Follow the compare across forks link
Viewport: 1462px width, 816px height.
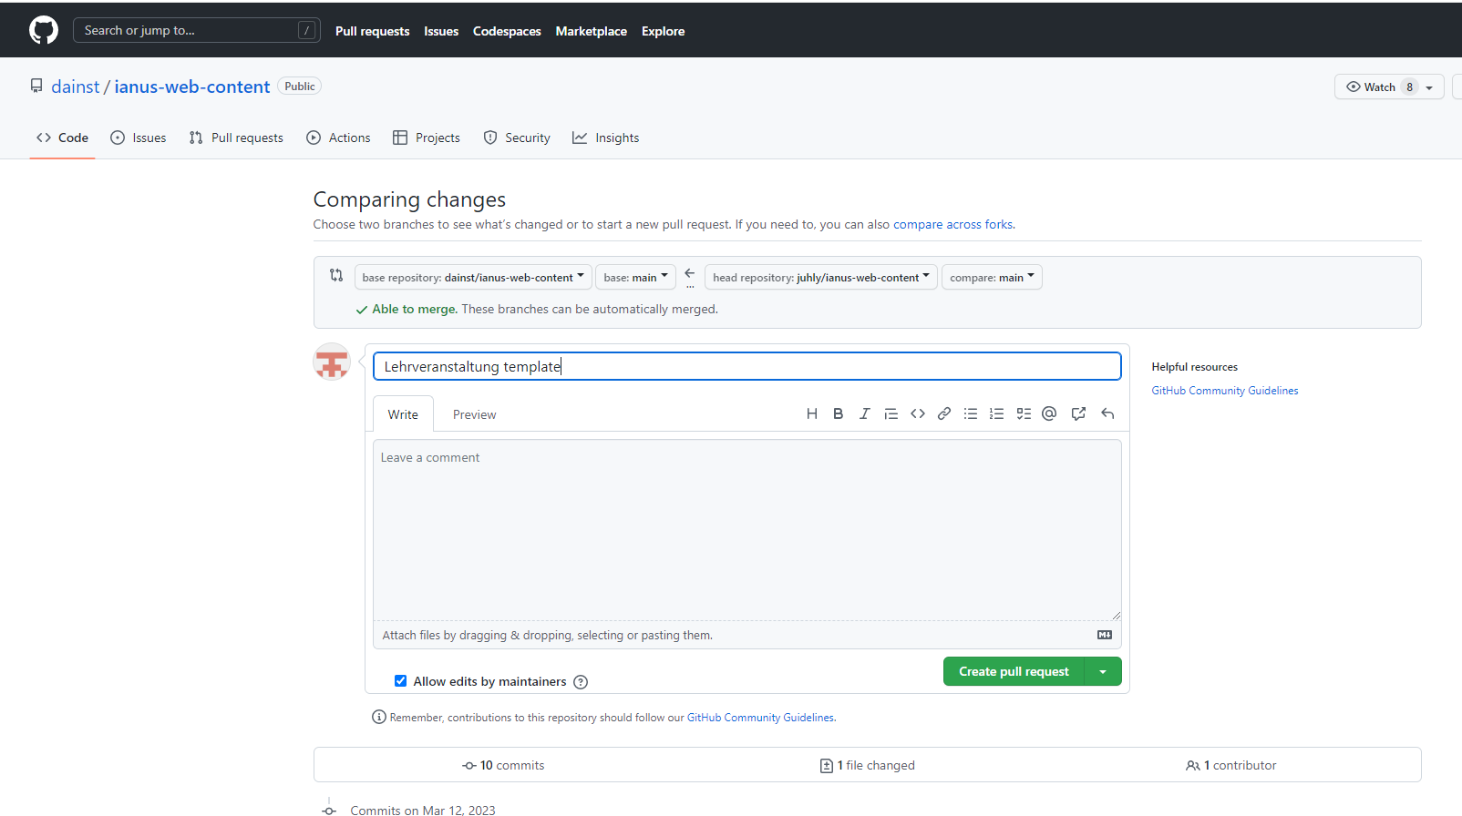(x=952, y=224)
